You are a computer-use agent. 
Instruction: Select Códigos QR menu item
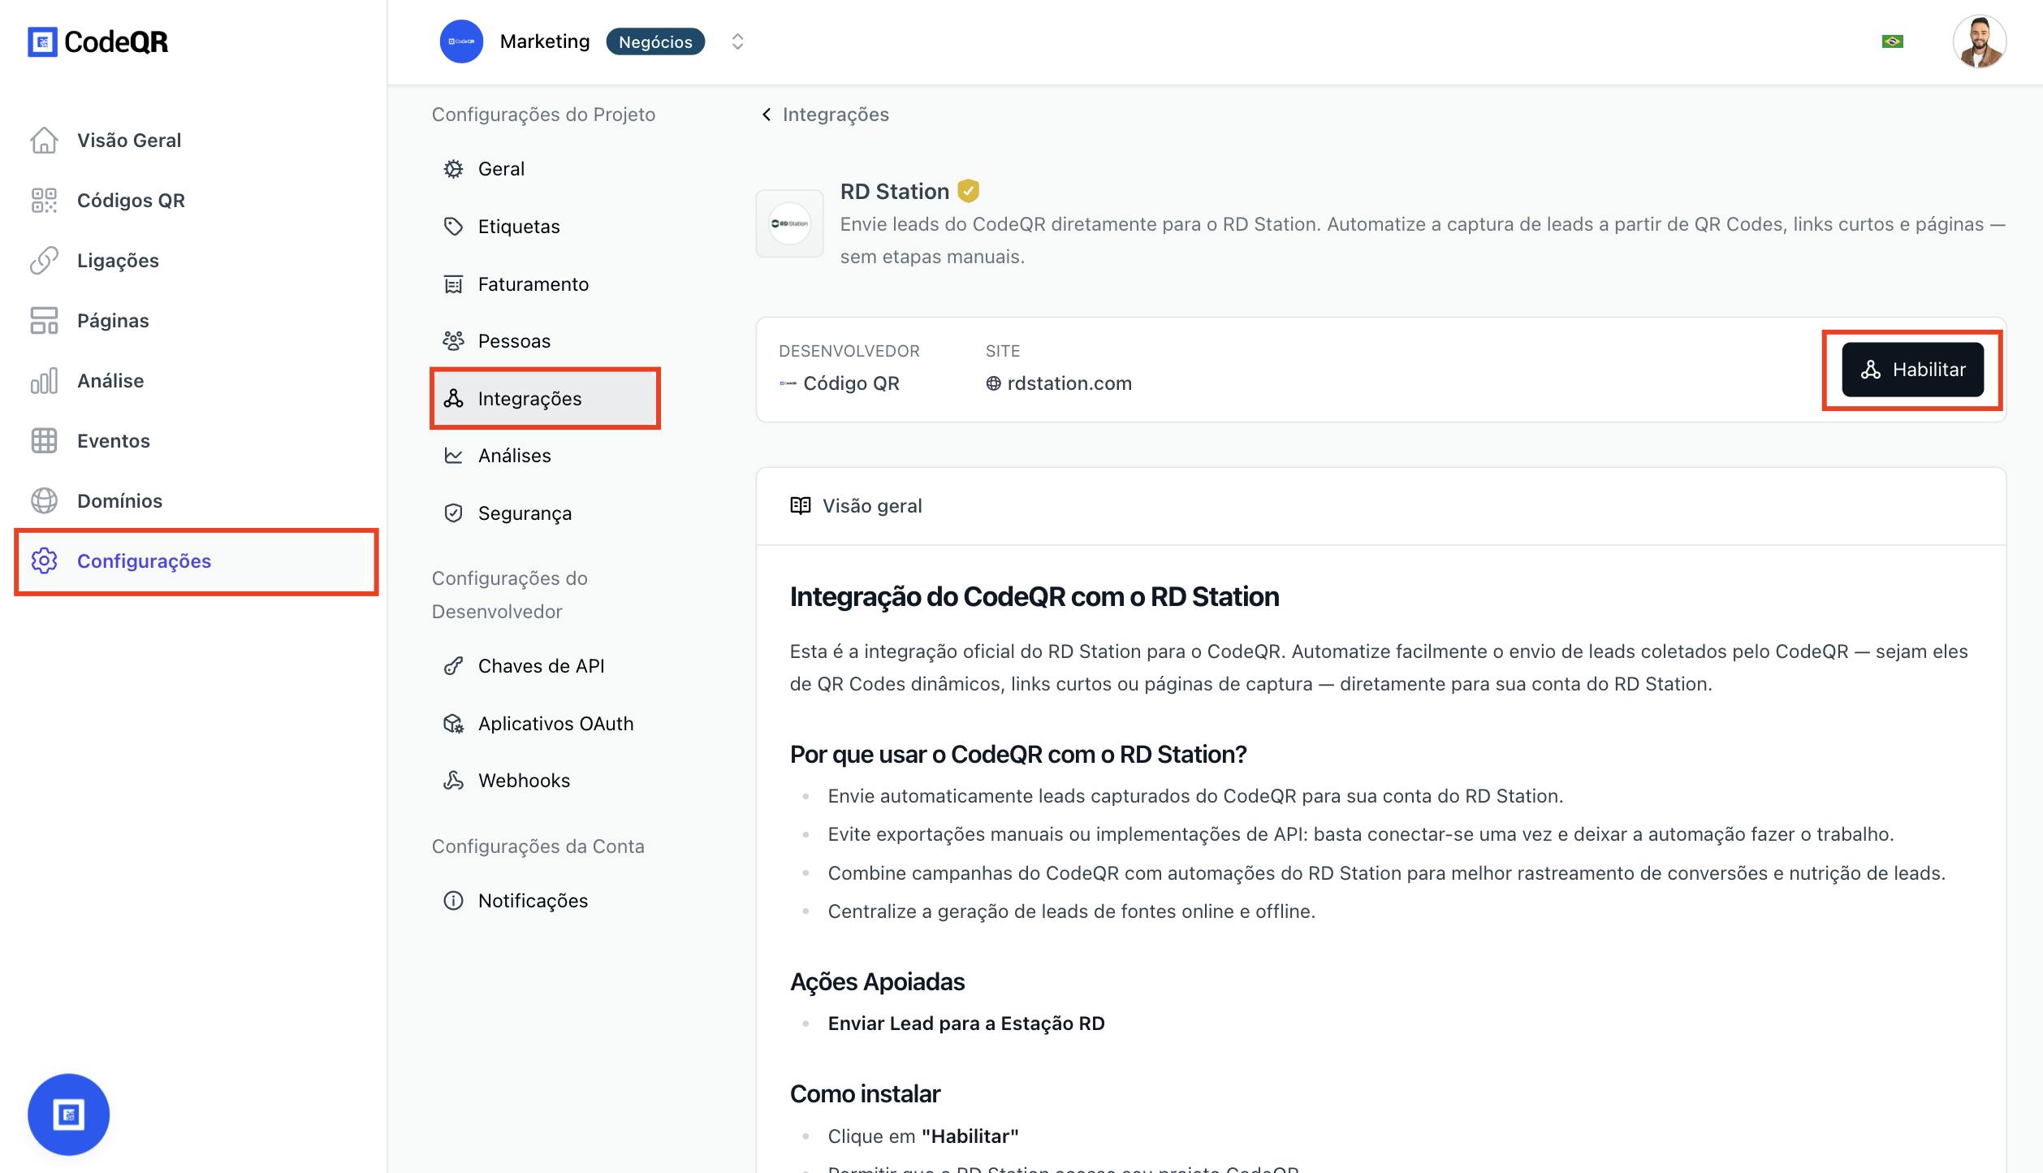[131, 200]
